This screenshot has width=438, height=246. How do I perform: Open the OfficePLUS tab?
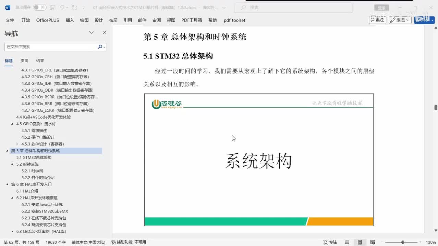coord(48,20)
